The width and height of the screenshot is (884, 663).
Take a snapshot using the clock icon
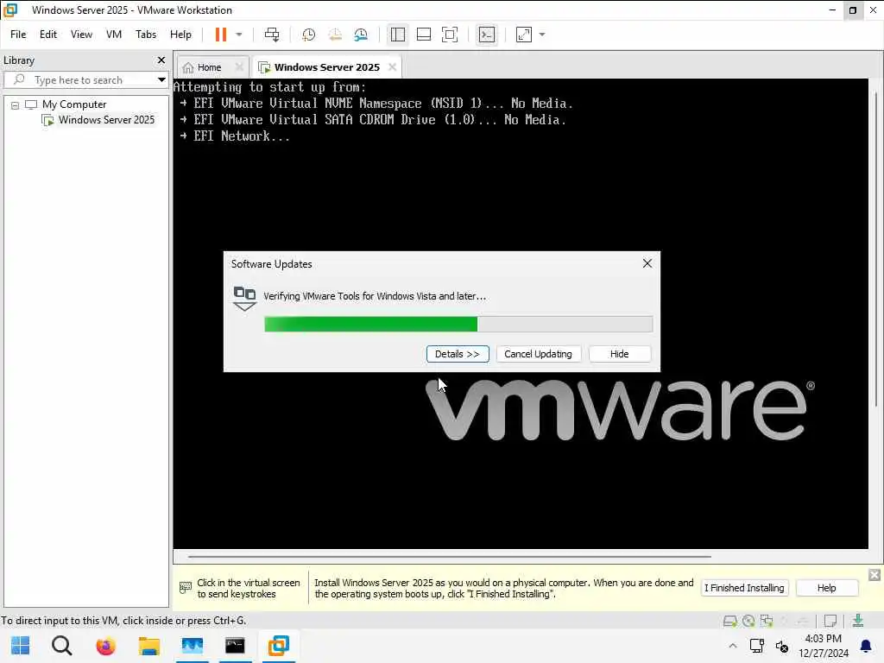tap(308, 35)
